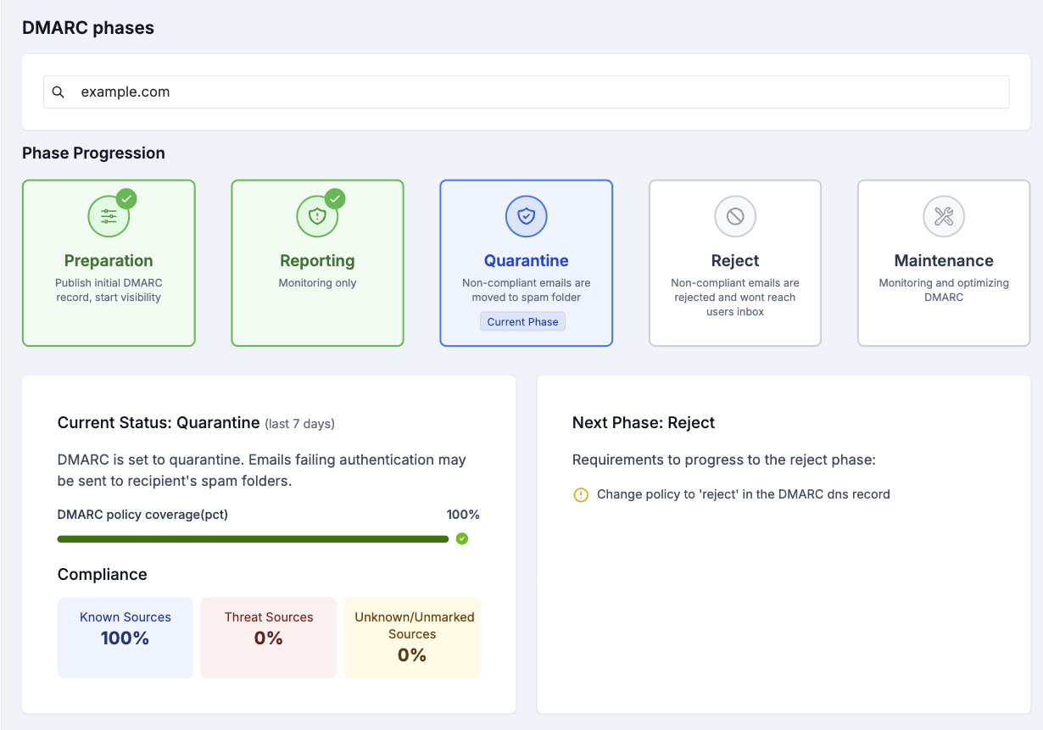This screenshot has width=1043, height=730.
Task: Select the Known Sources compliance tile
Action: (125, 638)
